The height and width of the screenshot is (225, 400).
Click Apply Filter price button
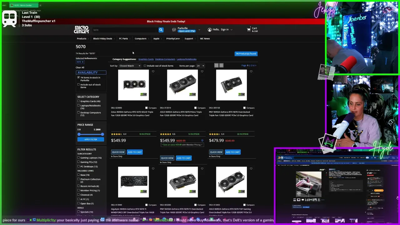91,139
